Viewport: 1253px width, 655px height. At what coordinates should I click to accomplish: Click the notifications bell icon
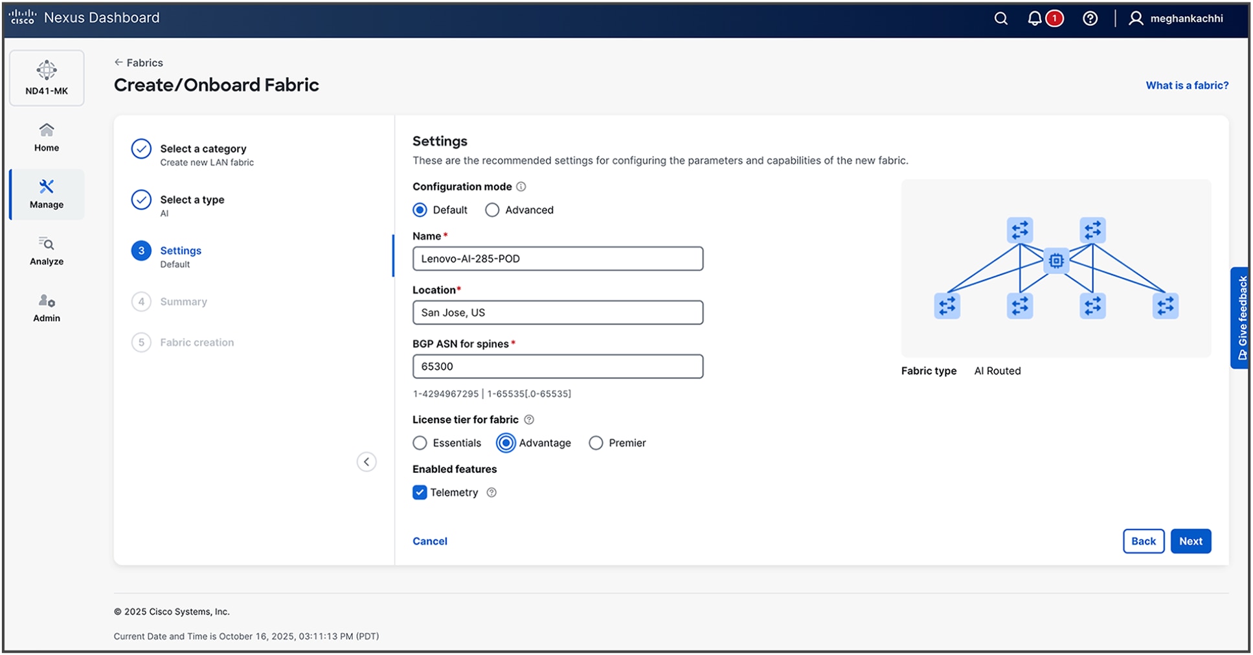1033,18
